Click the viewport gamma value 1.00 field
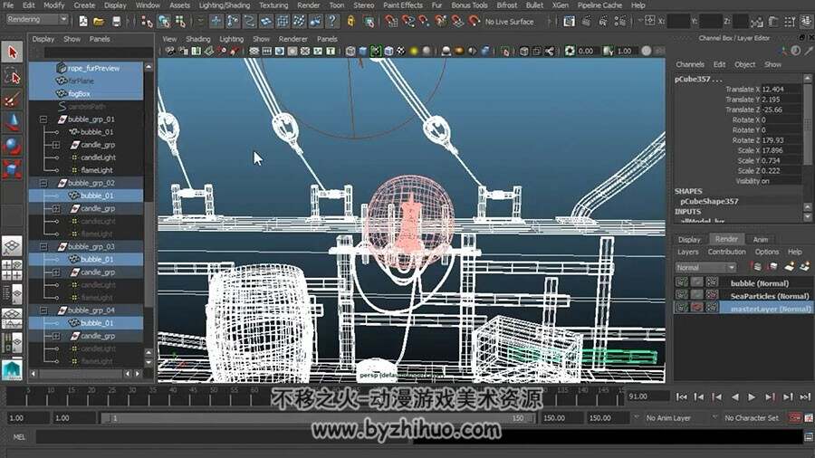This screenshot has width=815, height=458. tap(627, 51)
